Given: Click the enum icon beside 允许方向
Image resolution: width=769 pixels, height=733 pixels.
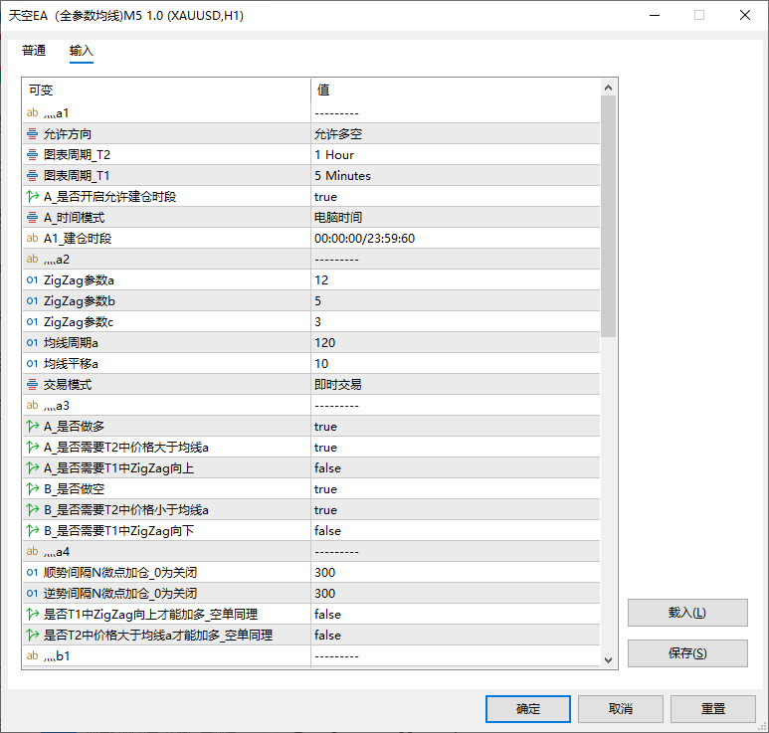Looking at the screenshot, I should coord(33,134).
